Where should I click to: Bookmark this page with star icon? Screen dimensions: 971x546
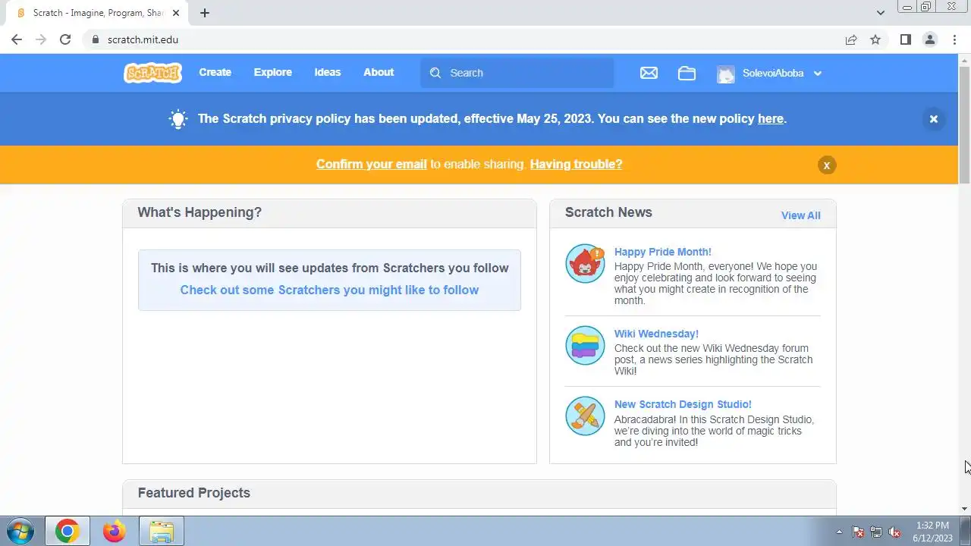coord(875,39)
